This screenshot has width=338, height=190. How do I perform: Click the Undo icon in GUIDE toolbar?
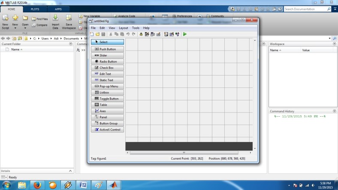(x=128, y=34)
